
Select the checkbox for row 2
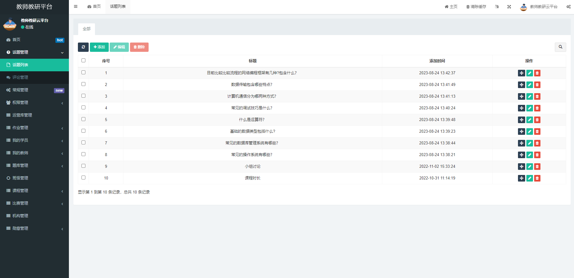click(83, 84)
